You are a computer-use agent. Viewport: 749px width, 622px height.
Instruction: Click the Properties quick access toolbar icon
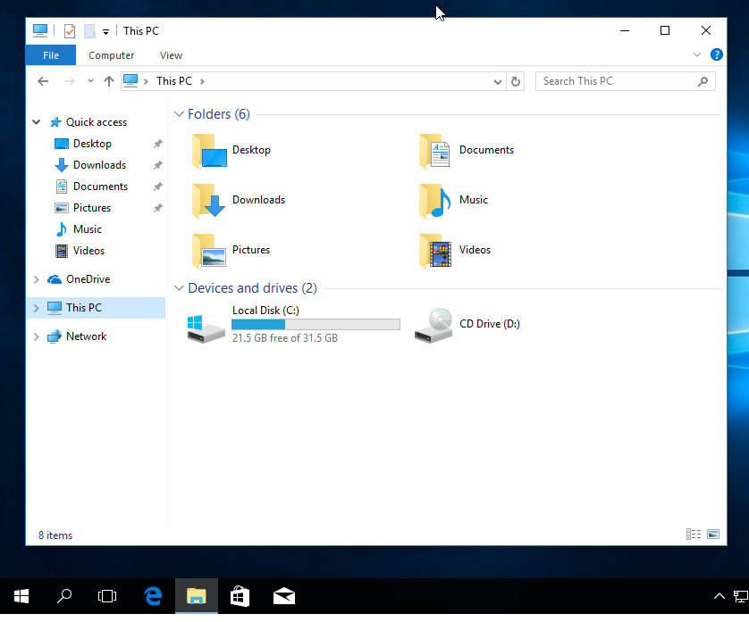pyautogui.click(x=70, y=31)
